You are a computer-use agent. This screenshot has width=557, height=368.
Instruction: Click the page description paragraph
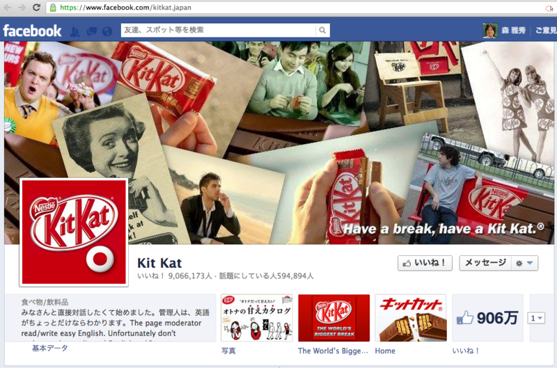[115, 323]
